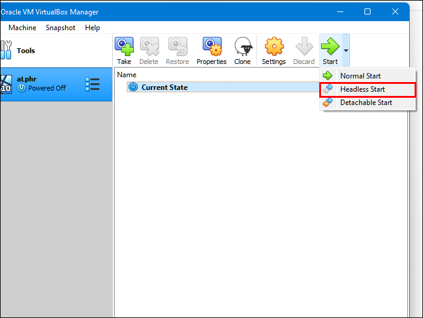423x318 pixels.
Task: Select the aLphr virtual machine
Action: pos(56,84)
